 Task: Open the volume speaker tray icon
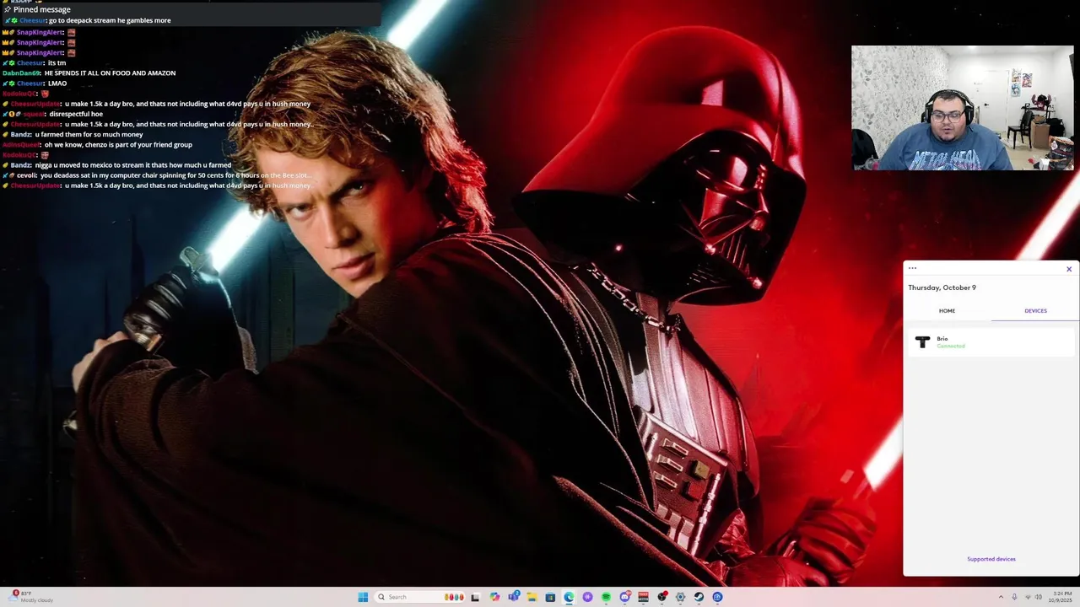pos(1039,597)
